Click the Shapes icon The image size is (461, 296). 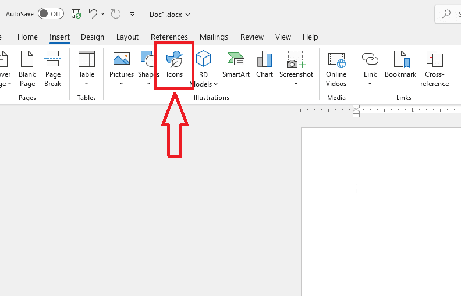pos(148,59)
